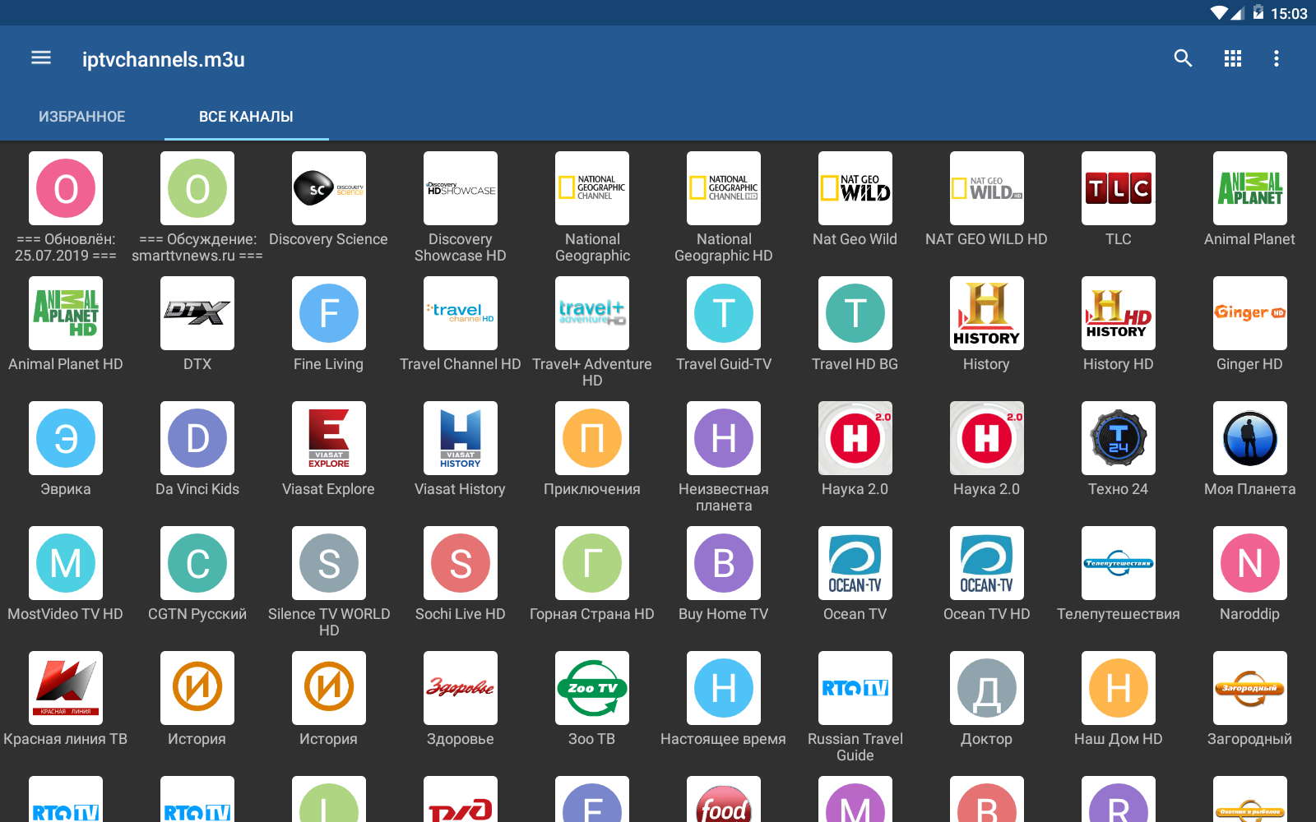Viewport: 1316px width, 822px height.
Task: Select the Travel Channel HD icon
Action: pyautogui.click(x=461, y=313)
